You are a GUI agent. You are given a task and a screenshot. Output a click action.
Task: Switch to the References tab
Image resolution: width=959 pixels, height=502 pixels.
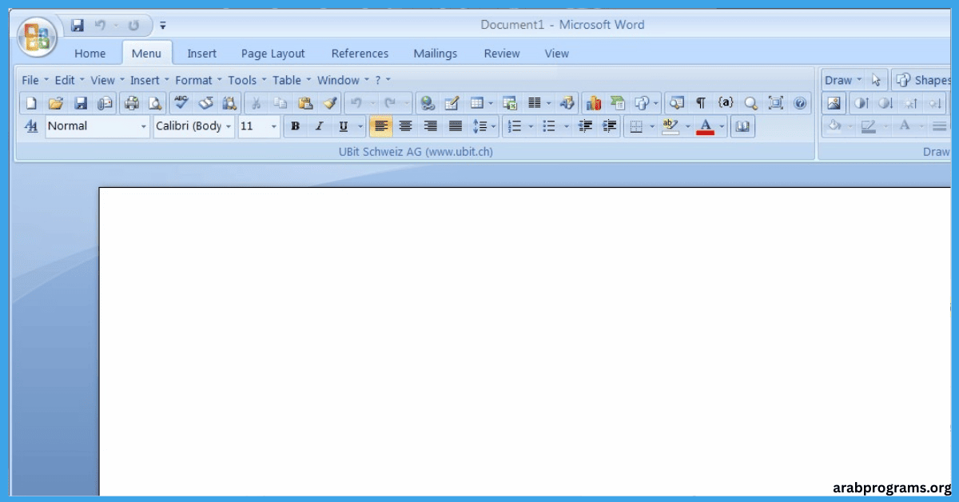click(360, 54)
